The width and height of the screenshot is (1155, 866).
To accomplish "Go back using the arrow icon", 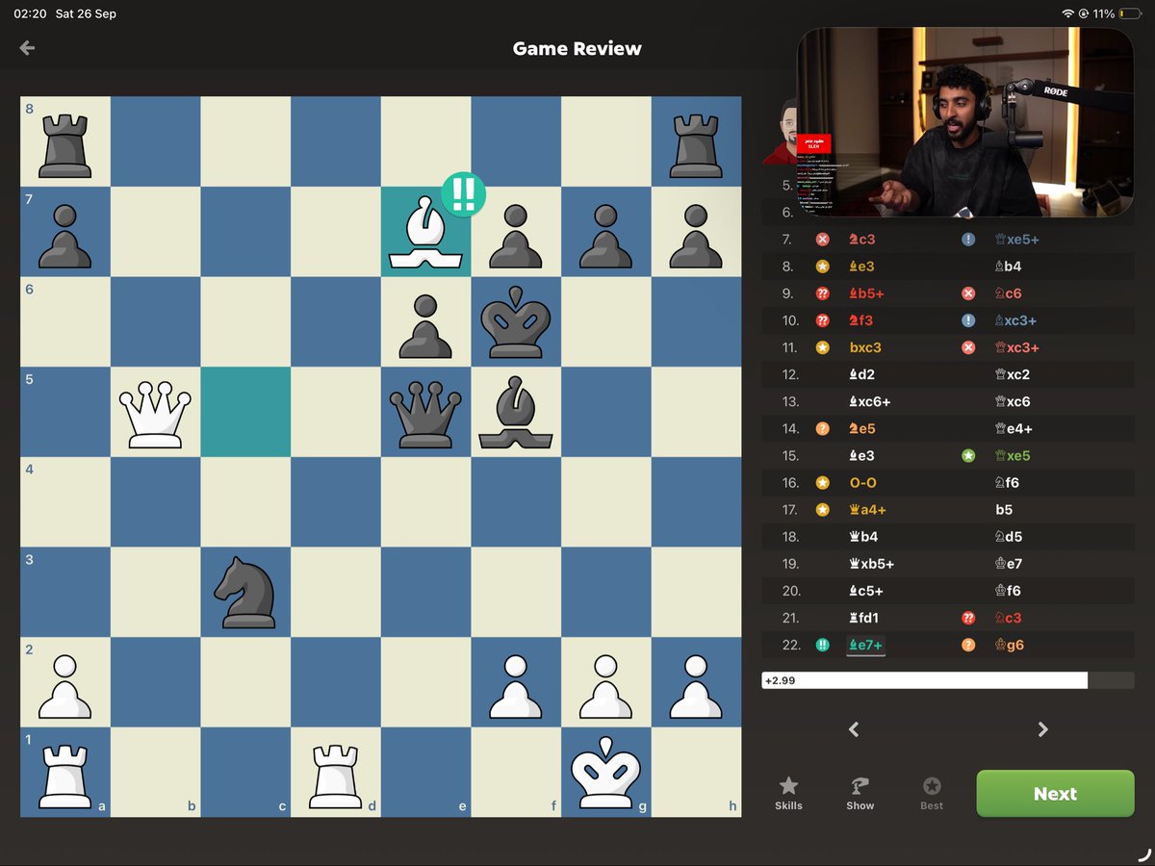I will [x=27, y=48].
